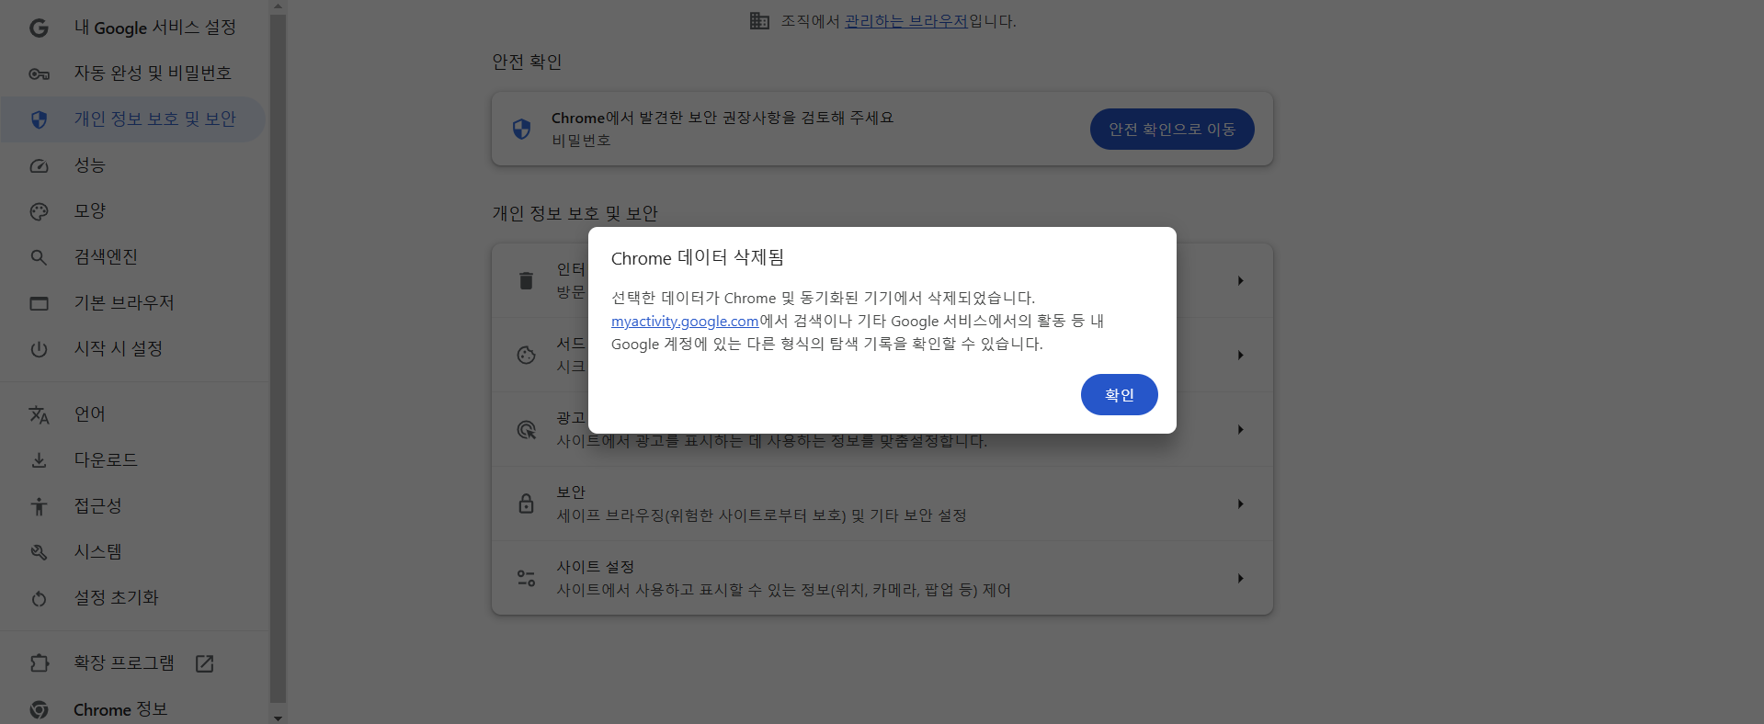Image resolution: width=1764 pixels, height=724 pixels.
Task: Open the 검색엔진 settings page
Action: coord(133,257)
